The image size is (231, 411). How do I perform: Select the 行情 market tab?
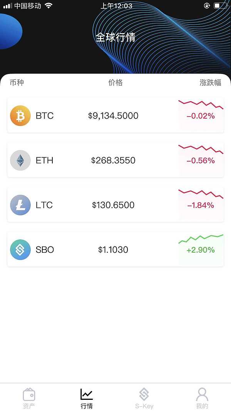[87, 398]
